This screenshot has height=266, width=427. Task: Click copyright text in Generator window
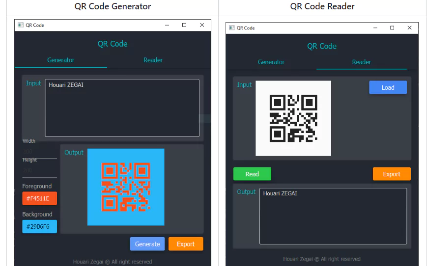coord(113,262)
